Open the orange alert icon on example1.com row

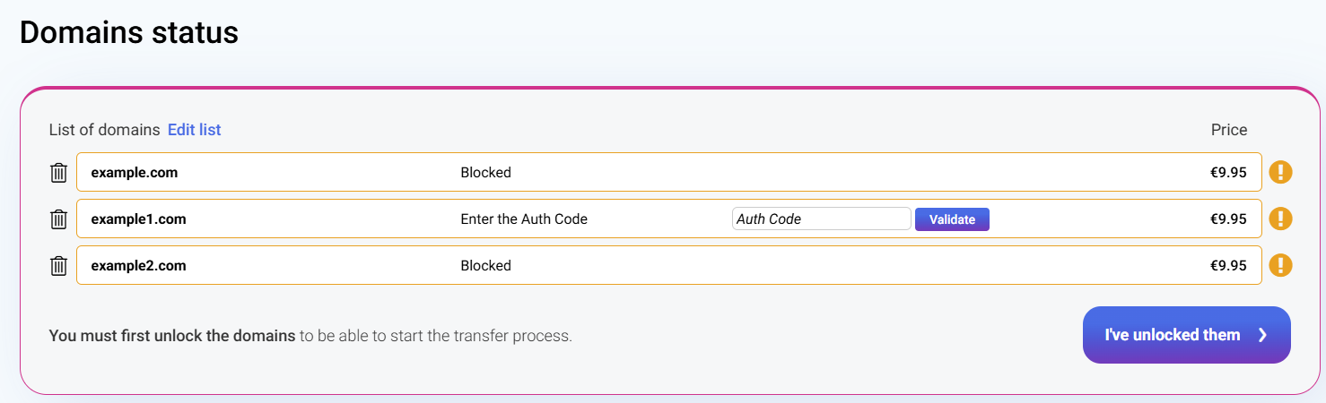tap(1280, 219)
